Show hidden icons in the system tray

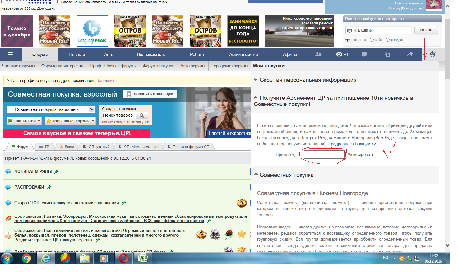pos(394,259)
